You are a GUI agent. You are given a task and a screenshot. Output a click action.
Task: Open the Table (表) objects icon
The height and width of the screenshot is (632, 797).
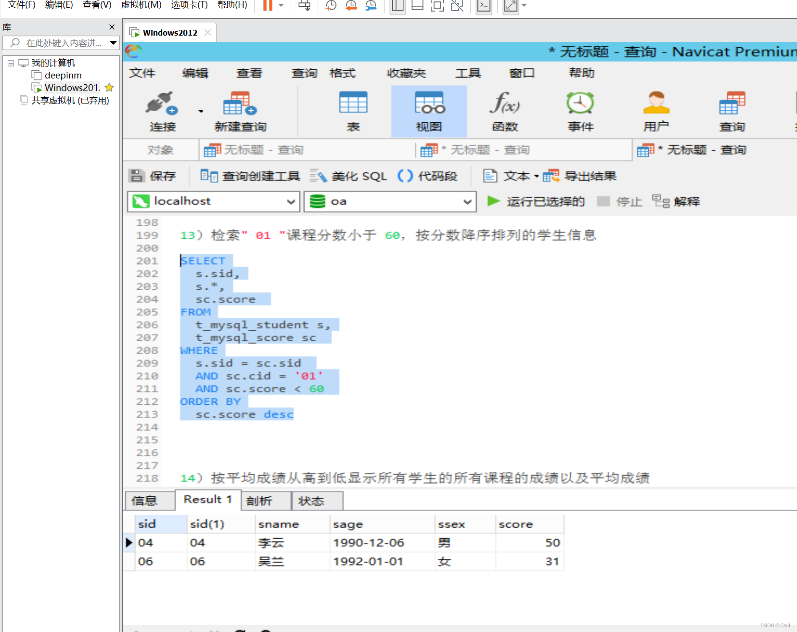tap(353, 102)
